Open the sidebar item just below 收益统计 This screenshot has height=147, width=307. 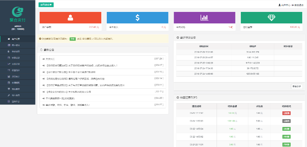[18, 76]
